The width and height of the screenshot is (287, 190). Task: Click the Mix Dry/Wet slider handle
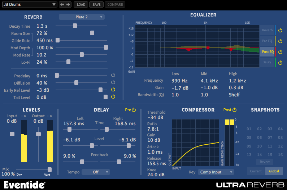(49, 170)
